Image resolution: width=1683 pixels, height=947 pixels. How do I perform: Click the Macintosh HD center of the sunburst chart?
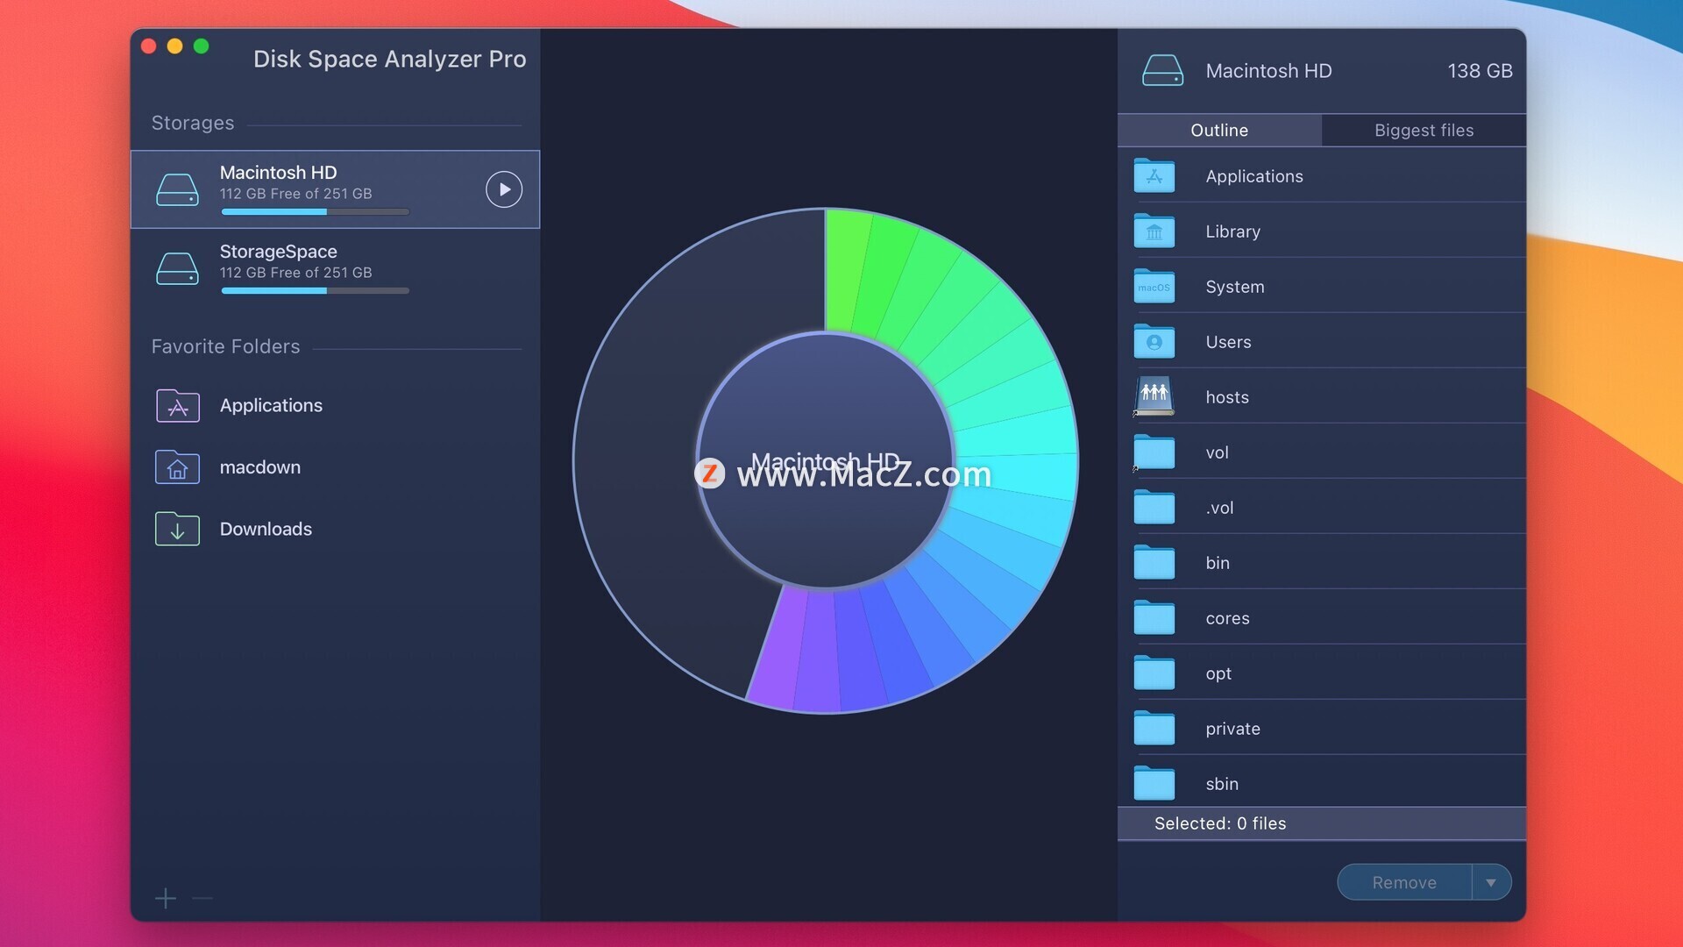click(825, 460)
